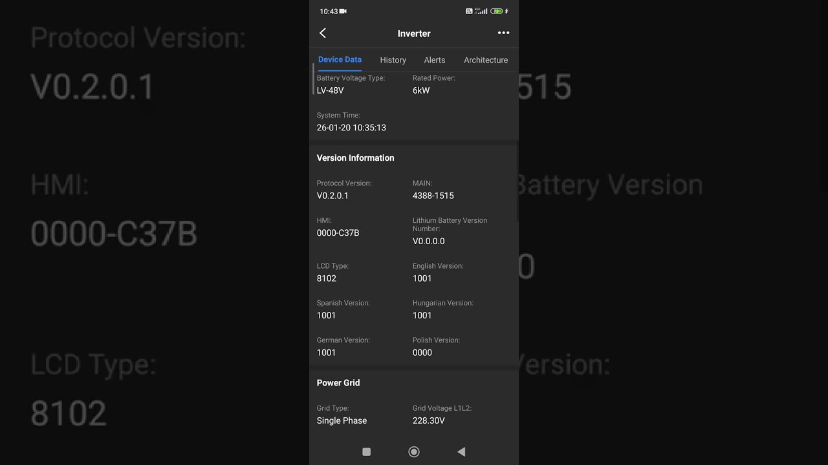Tap the signal strength bars icon
828x465 pixels.
click(482, 11)
